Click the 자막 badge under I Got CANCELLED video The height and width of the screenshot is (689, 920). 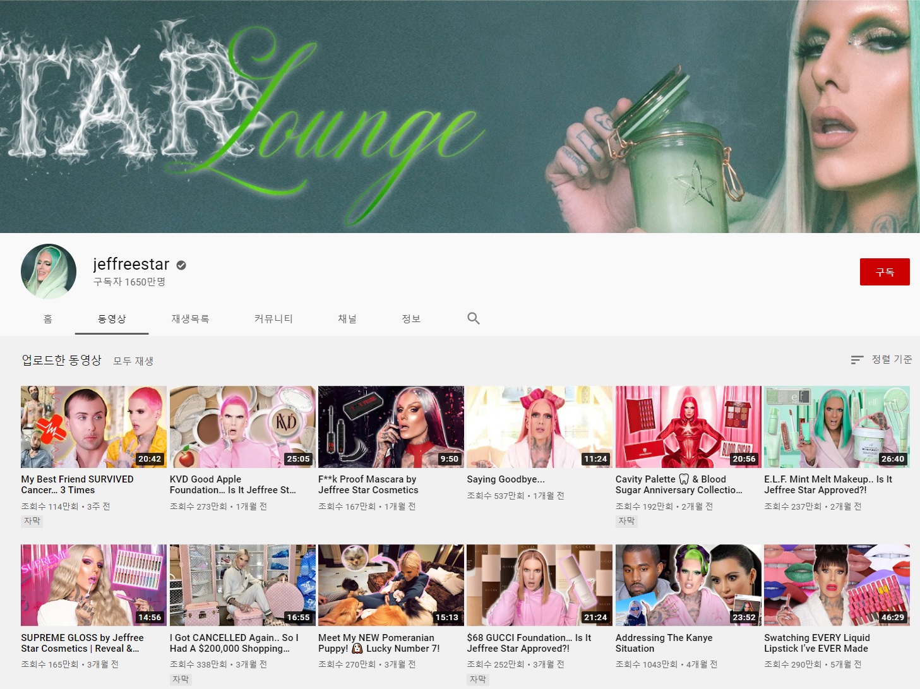coord(181,680)
